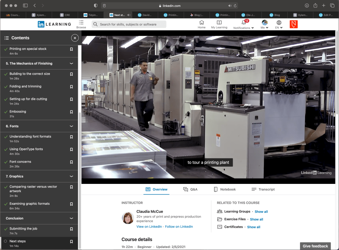Collapse "5. The Mechanics of Finishing" section
339x250 pixels.
71,63
